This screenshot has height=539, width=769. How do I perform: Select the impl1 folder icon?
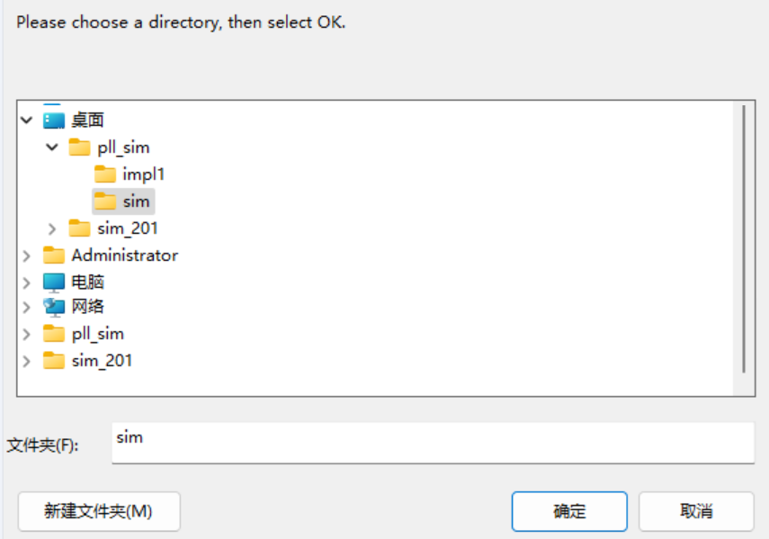pyautogui.click(x=105, y=174)
